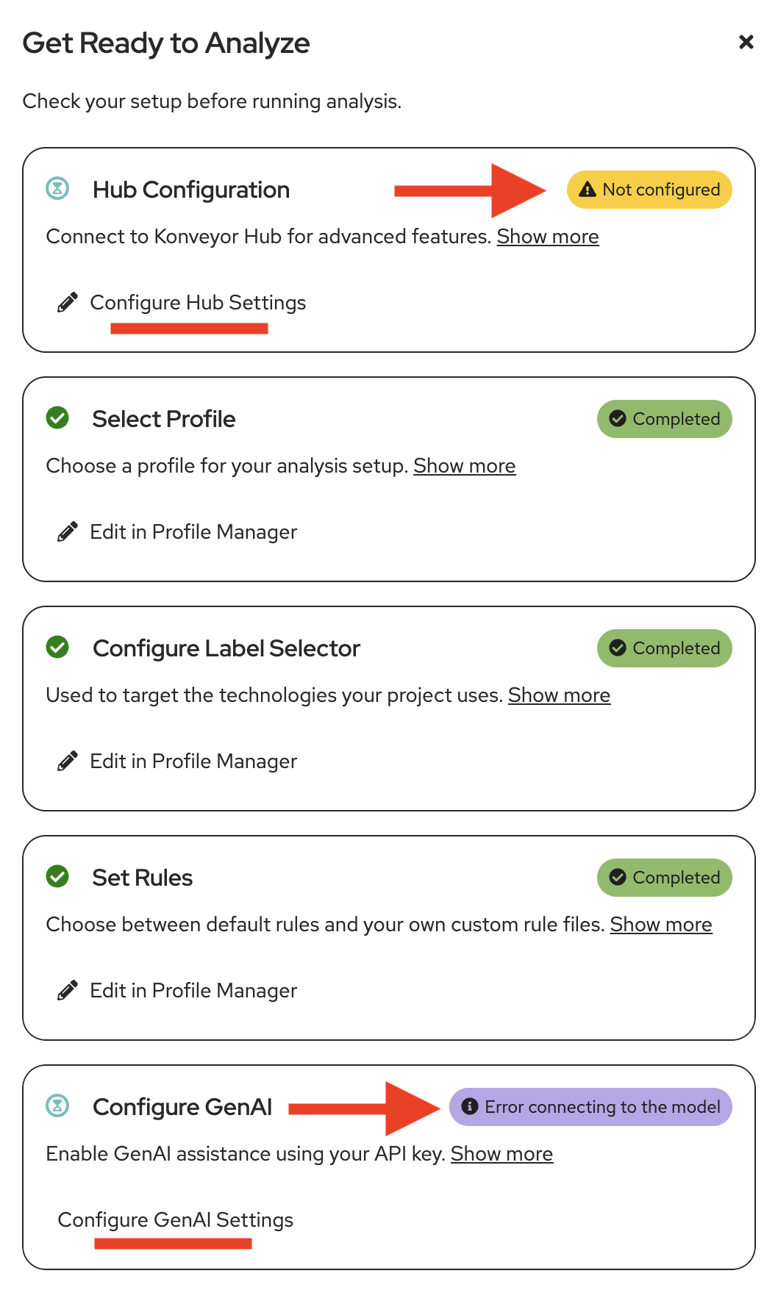778x1301 pixels.
Task: Click the Configure Label Selector checkmark icon
Action: 57,648
